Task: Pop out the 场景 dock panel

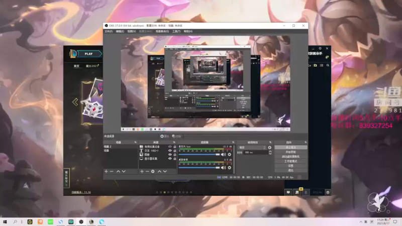Action: 135,142
